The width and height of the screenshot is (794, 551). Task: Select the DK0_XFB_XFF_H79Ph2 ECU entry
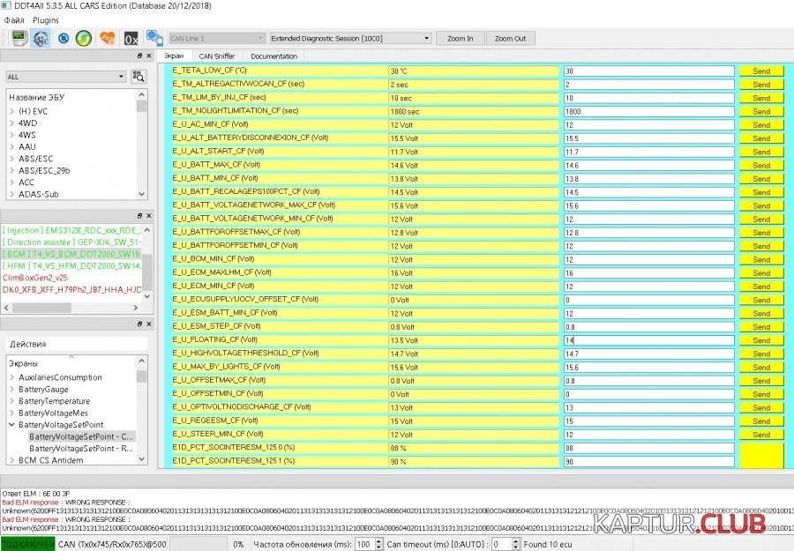[x=71, y=289]
